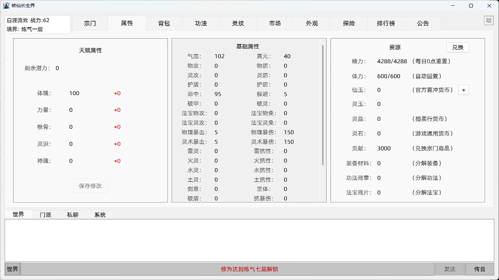Minimize the game window

(x=453, y=6)
